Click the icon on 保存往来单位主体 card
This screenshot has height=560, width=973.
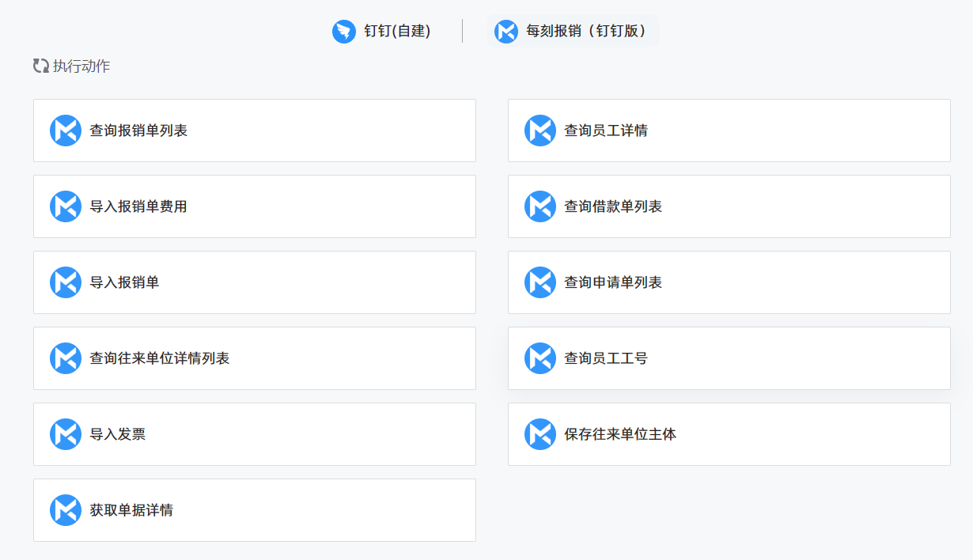[540, 434]
